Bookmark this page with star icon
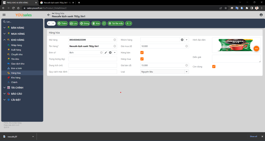This screenshot has width=265, height=141. tap(226, 8)
